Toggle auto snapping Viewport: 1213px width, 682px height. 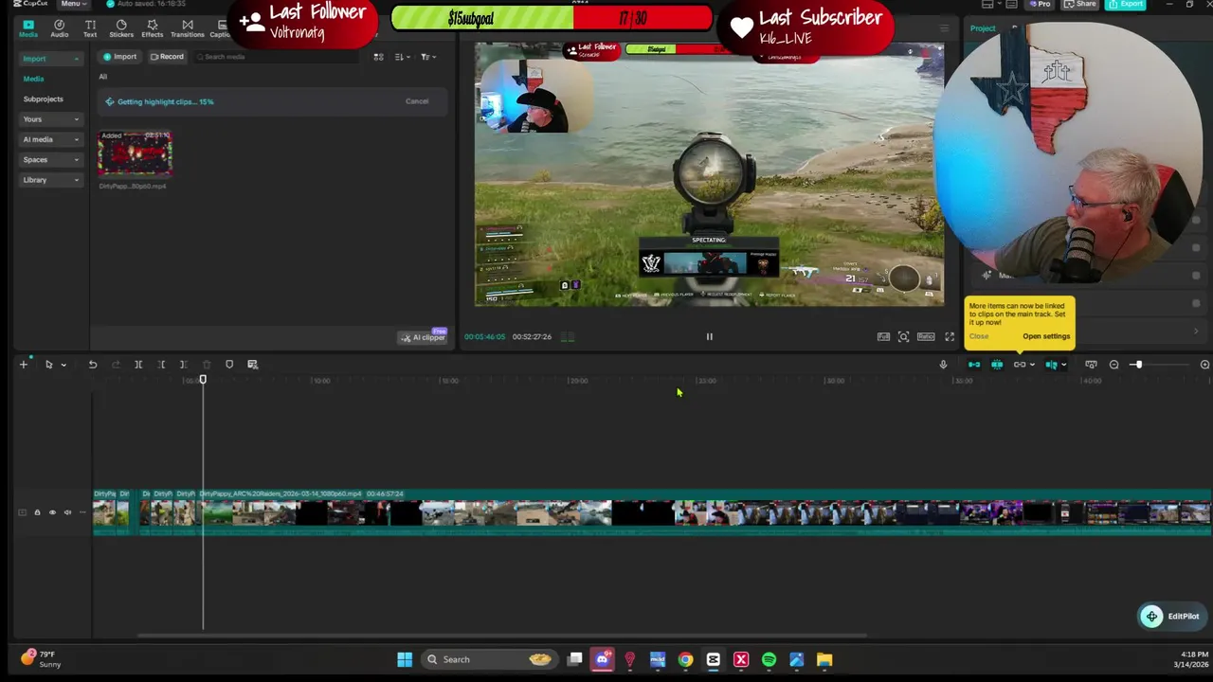click(997, 365)
